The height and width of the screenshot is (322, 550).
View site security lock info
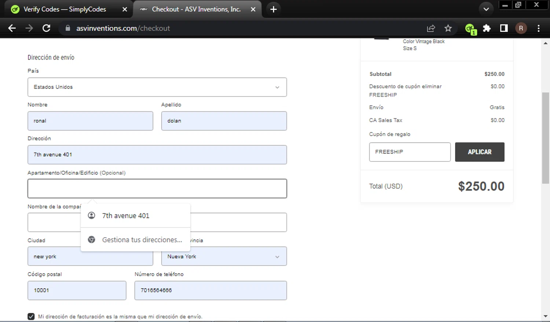(67, 28)
